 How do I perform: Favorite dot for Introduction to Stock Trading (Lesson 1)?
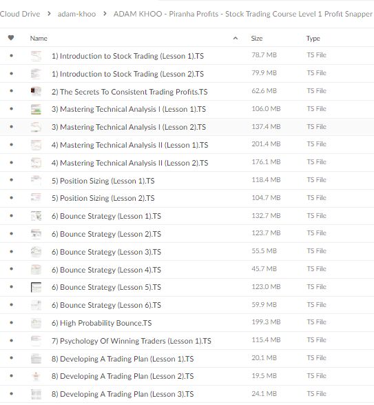(x=11, y=55)
